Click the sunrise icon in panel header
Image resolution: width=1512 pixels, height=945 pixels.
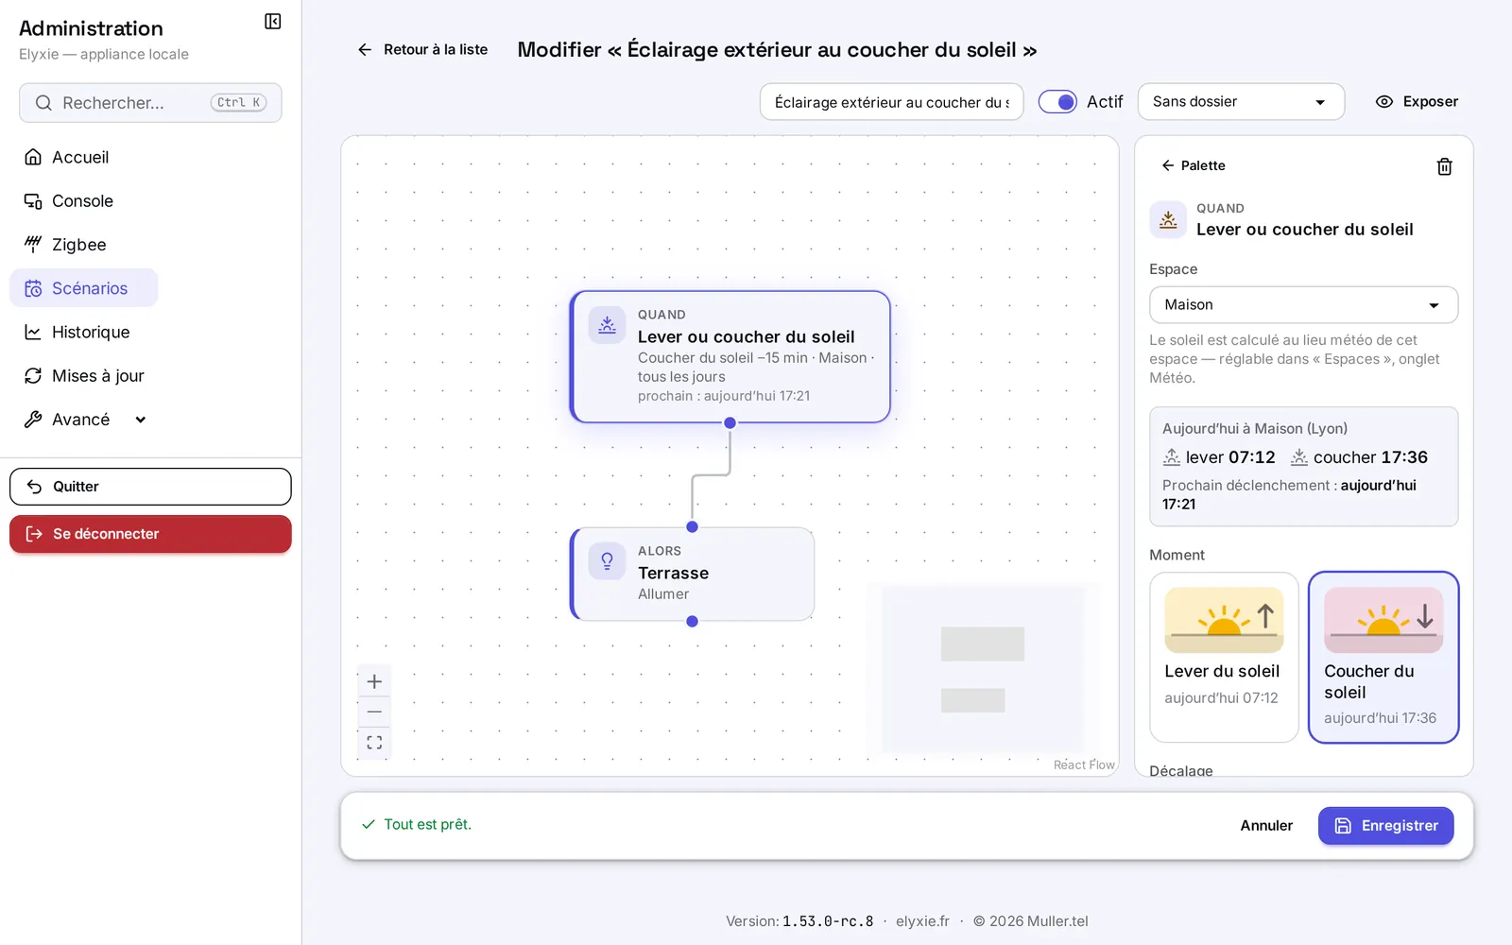[1168, 219]
